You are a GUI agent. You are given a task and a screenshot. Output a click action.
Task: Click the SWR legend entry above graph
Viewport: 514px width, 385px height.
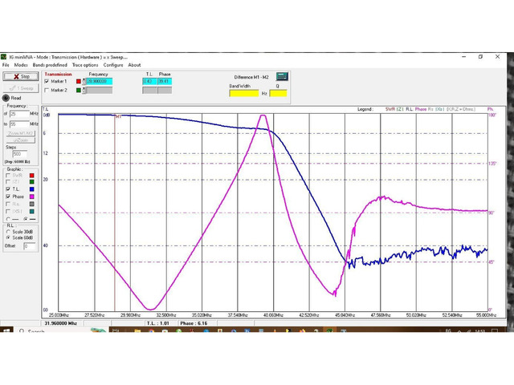390,109
